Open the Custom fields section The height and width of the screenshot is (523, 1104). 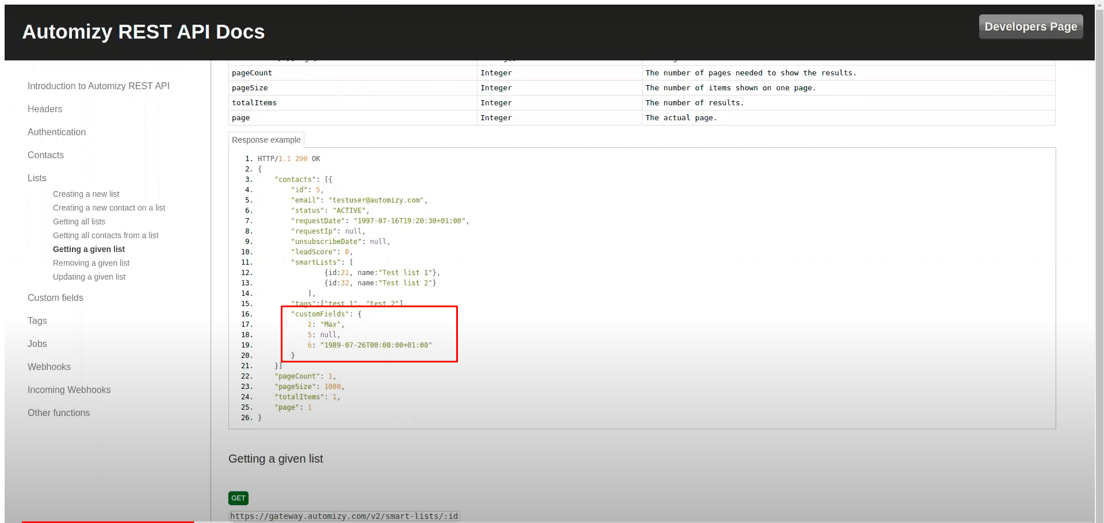[x=55, y=297]
